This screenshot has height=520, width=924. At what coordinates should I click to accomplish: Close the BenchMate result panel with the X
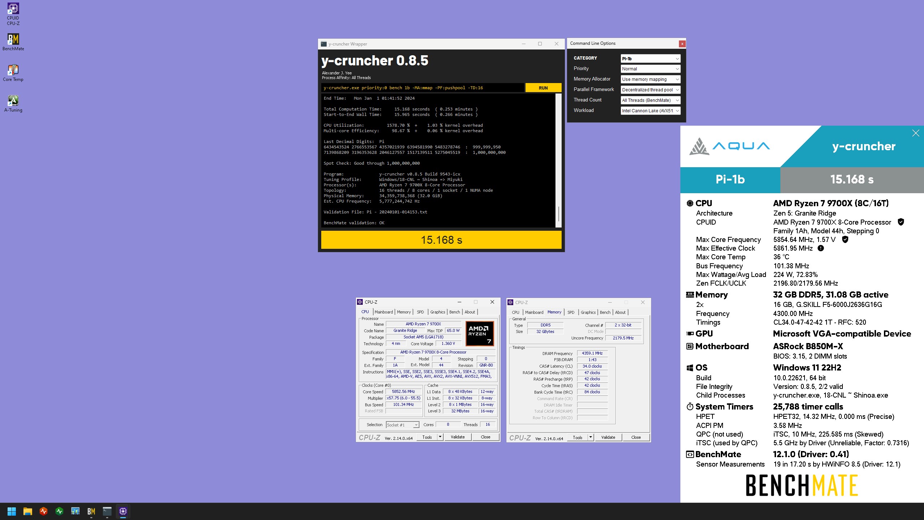pos(915,133)
